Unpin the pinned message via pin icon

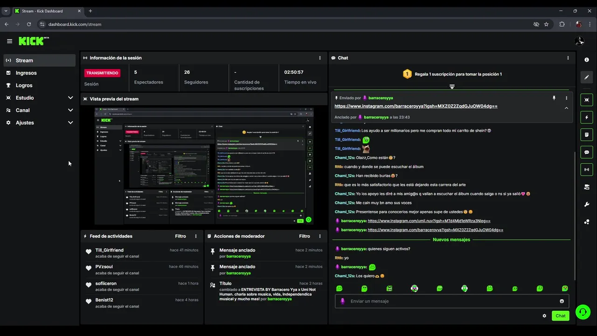point(554,98)
